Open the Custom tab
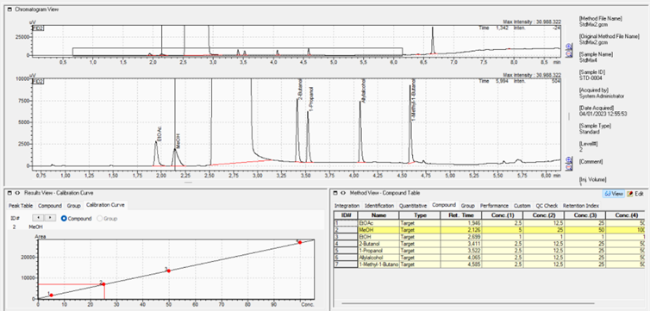The image size is (650, 311). point(522,205)
